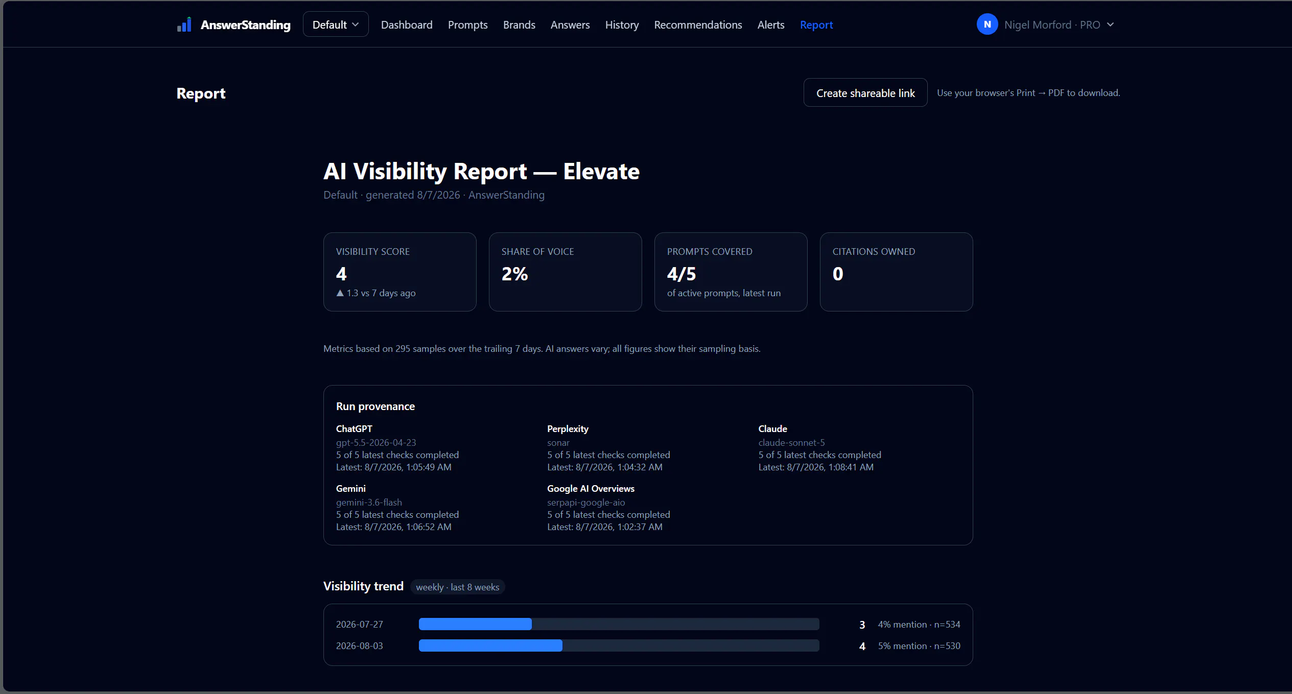The image size is (1292, 694).
Task: Open the Default workspace dropdown
Action: (336, 25)
